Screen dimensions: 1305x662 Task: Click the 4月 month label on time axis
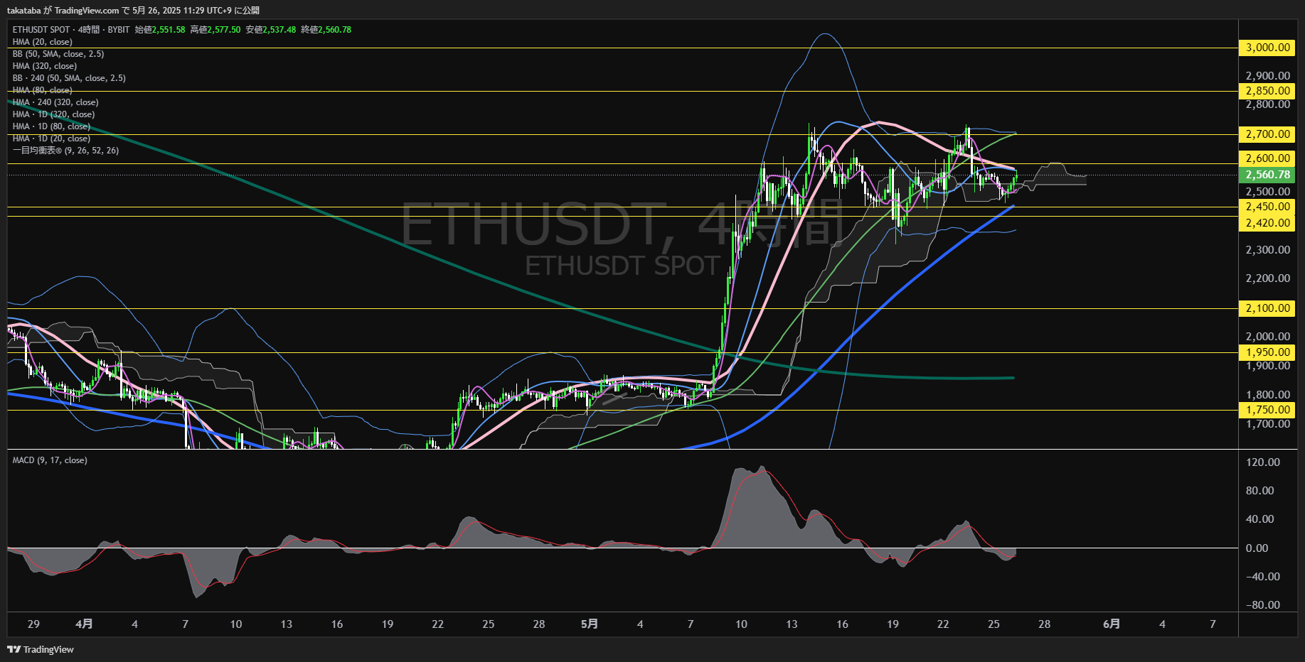84,624
